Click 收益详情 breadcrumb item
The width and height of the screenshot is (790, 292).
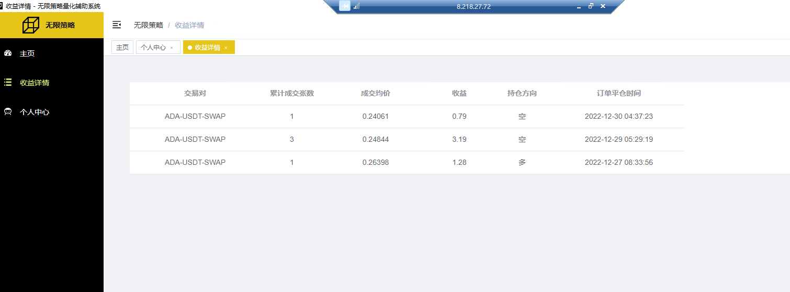click(189, 25)
